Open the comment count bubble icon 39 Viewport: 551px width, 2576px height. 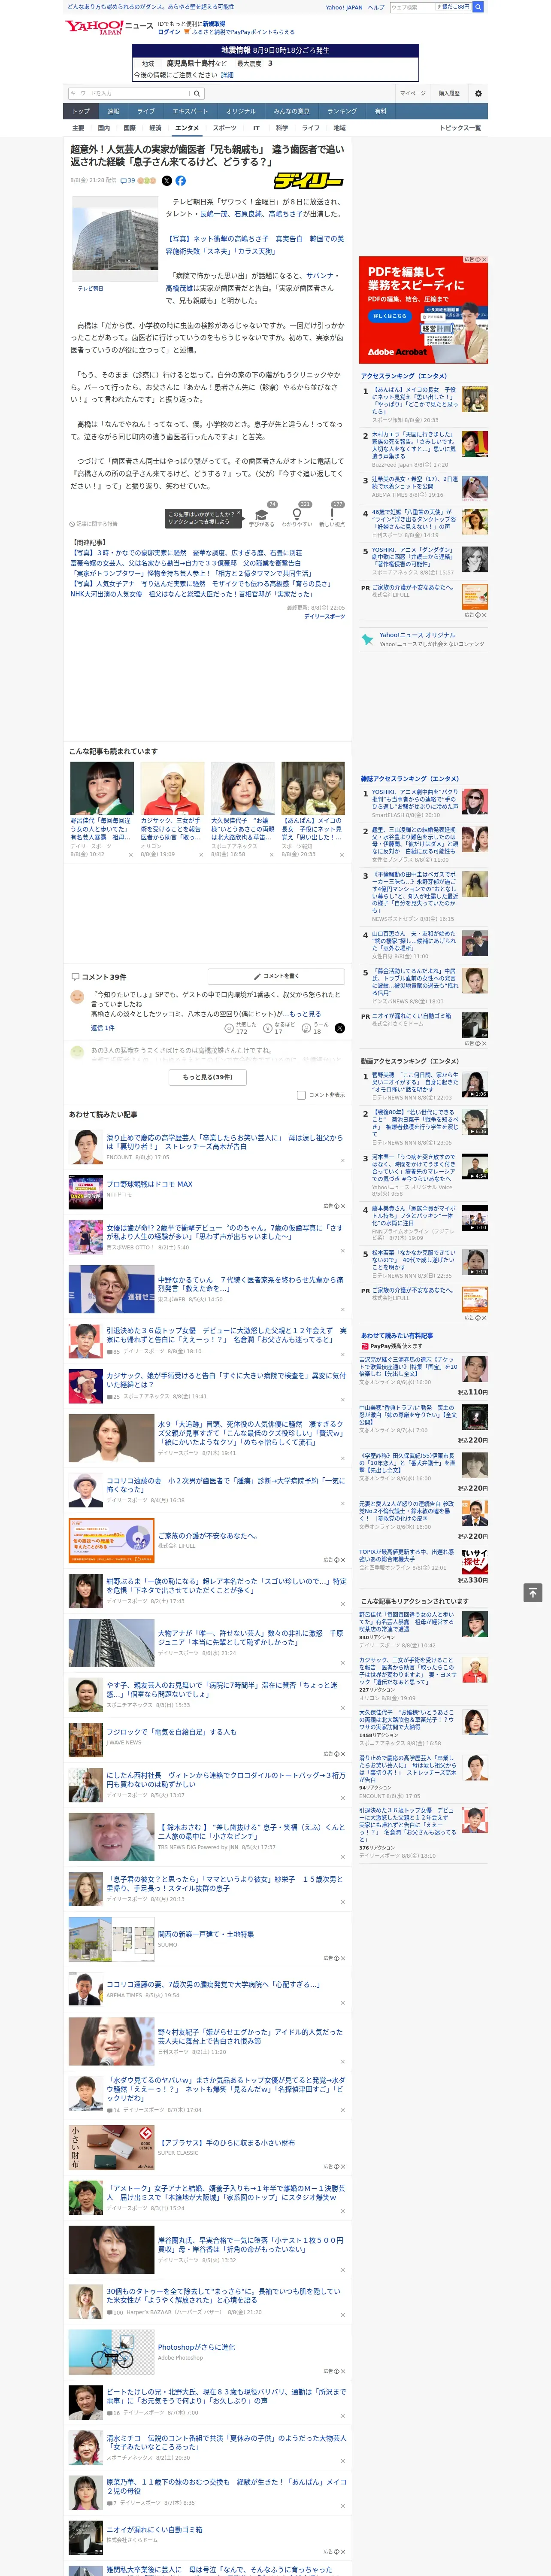pos(128,181)
